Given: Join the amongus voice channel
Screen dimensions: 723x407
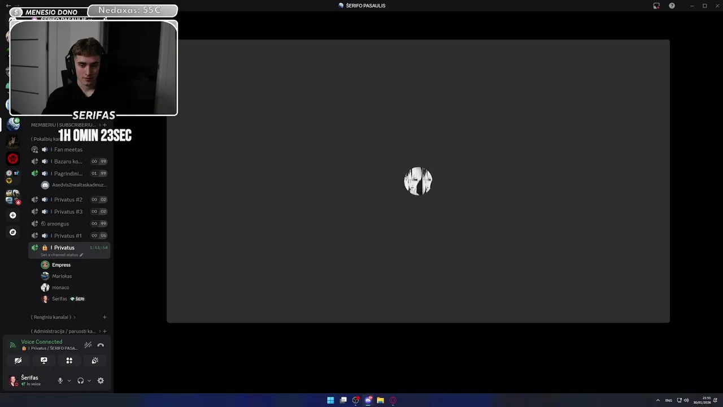Looking at the screenshot, I should (69, 223).
